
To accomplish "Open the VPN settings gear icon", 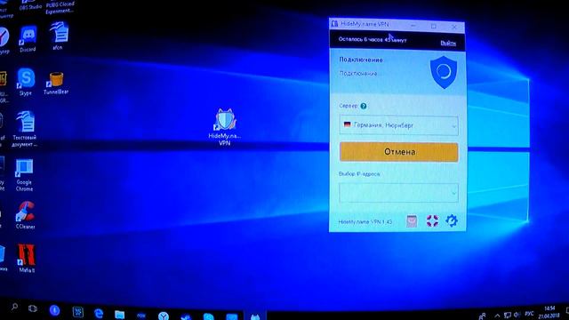I will (452, 220).
